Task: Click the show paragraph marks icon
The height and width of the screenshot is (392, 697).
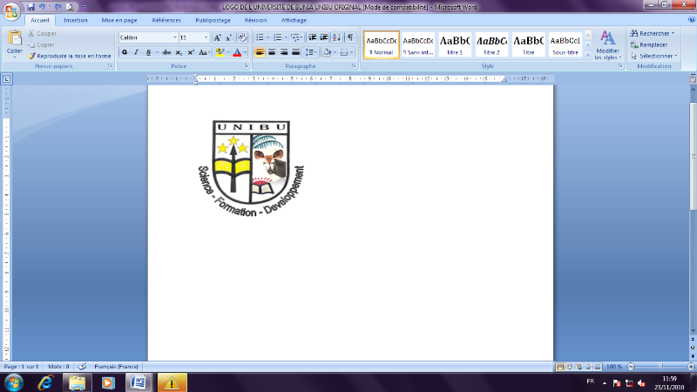Action: [x=350, y=37]
